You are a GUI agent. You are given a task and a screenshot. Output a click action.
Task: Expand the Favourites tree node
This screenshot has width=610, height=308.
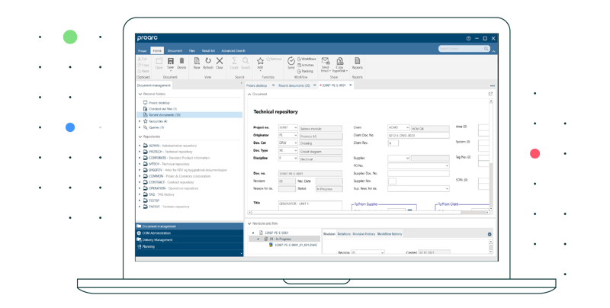point(140,121)
